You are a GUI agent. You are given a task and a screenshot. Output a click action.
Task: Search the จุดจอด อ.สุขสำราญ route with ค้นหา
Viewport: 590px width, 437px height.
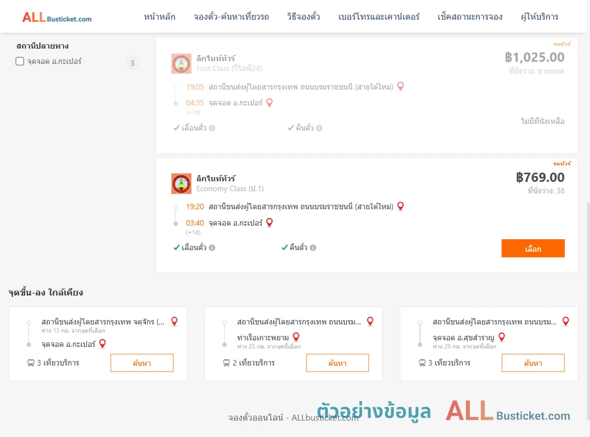tap(533, 363)
